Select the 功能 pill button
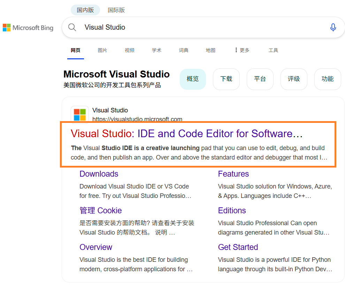 click(x=328, y=79)
